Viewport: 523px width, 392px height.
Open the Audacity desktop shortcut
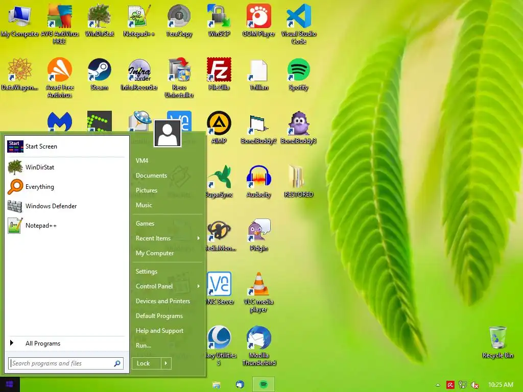tap(258, 182)
